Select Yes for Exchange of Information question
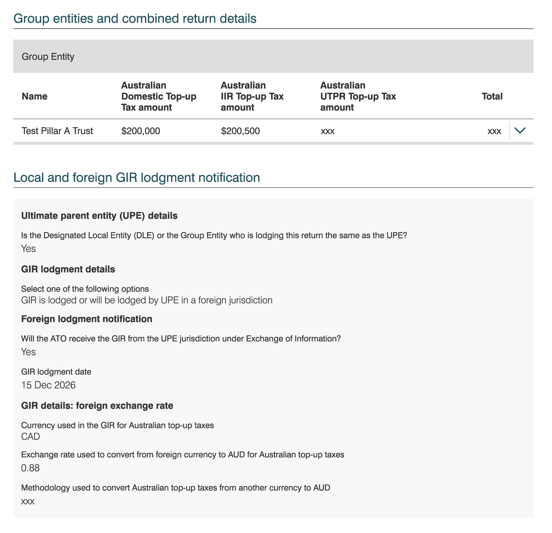This screenshot has height=533, width=552. (28, 351)
